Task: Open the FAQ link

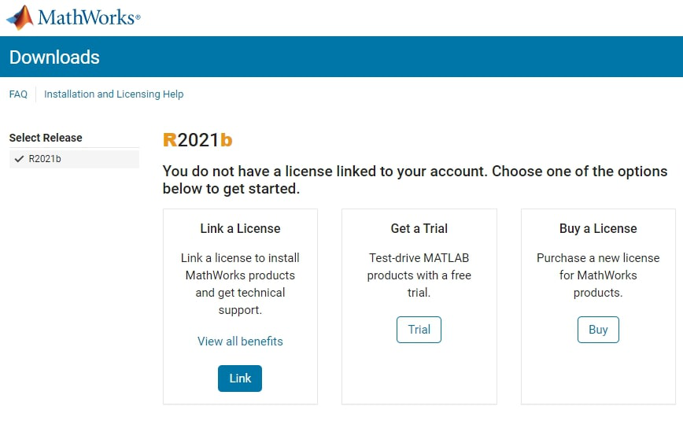Action: pos(18,94)
